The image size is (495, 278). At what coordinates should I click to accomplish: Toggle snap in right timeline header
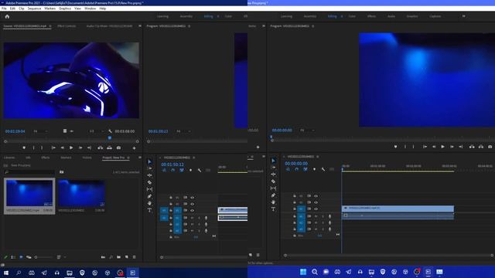click(296, 169)
